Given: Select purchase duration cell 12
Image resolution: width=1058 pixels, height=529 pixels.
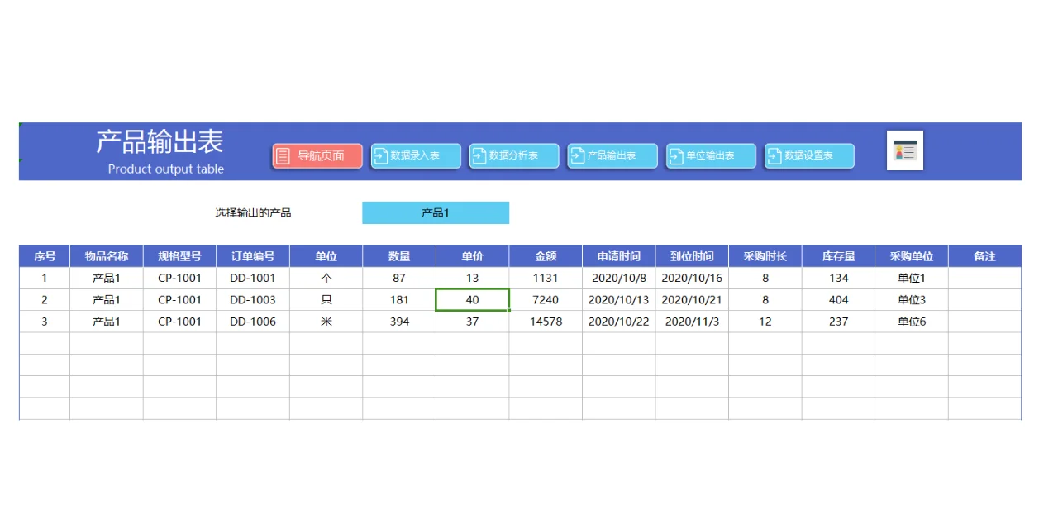Looking at the screenshot, I should click(765, 322).
